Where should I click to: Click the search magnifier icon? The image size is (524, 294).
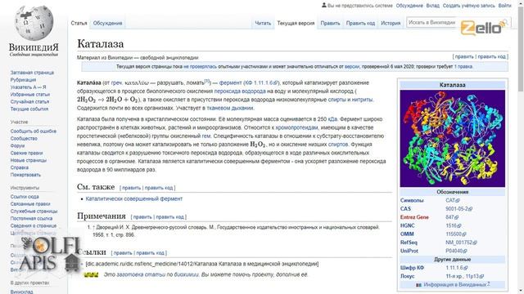(x=505, y=22)
